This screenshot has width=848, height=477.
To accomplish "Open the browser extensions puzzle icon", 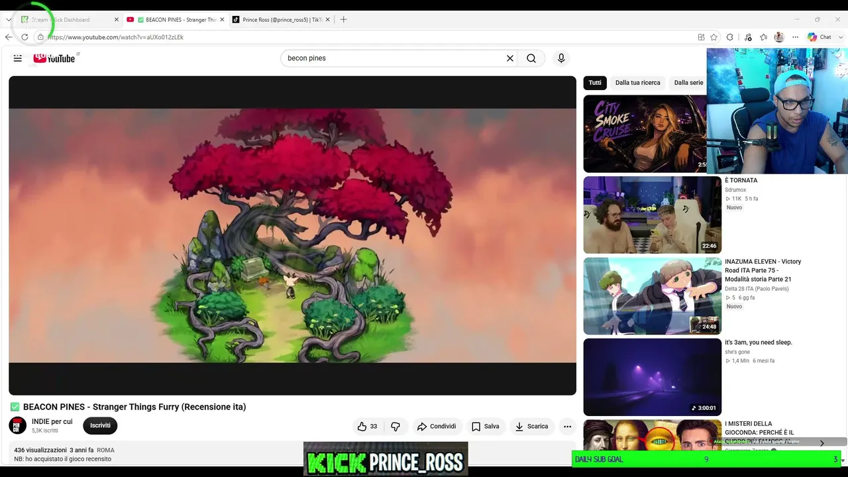I will (730, 37).
